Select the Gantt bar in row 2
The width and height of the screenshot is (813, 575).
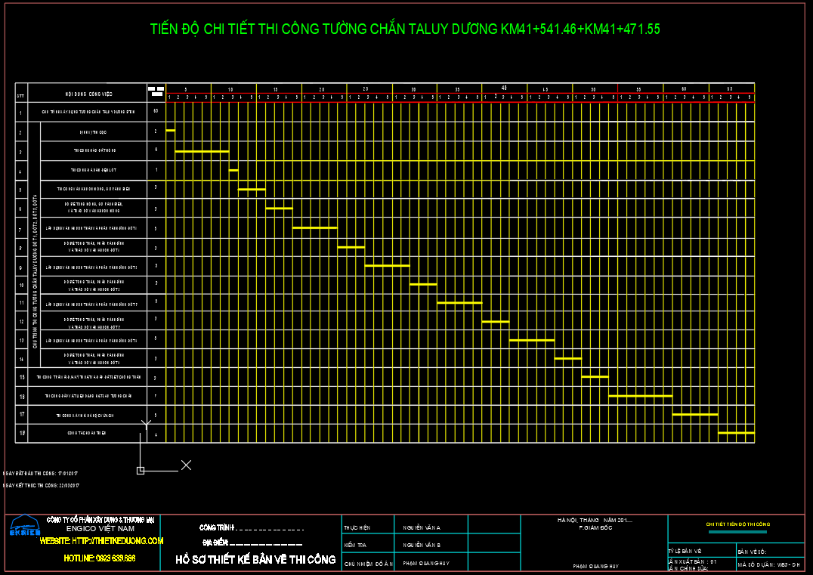coord(170,131)
